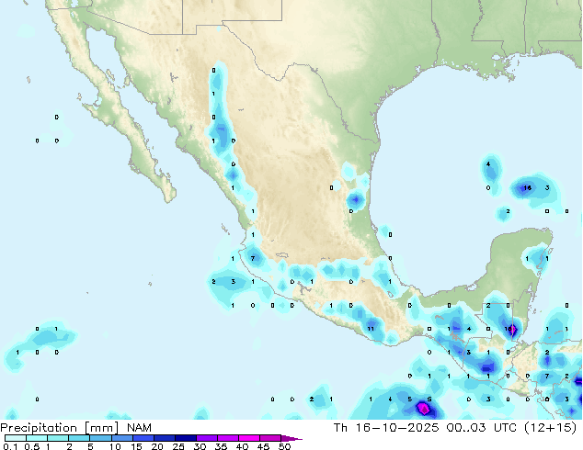Click legend tick label '35'
Image resolution: width=583 pixels, height=450 pixels.
(x=221, y=446)
